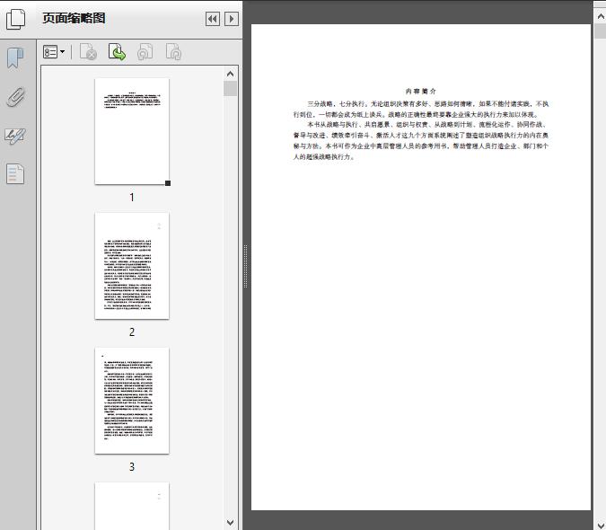Collapse the panel with double-arrow button
This screenshot has width=606, height=530.
213,19
